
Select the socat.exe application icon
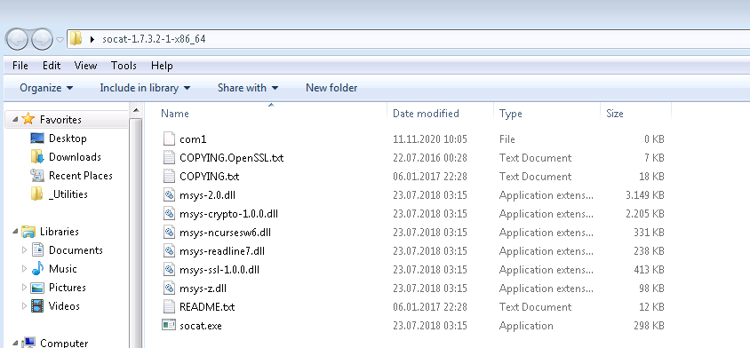[170, 326]
